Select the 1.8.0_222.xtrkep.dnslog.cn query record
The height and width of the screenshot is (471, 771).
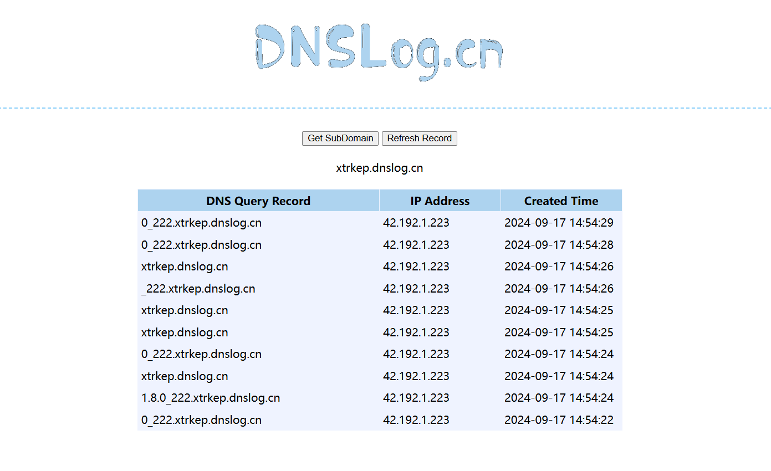(x=211, y=398)
